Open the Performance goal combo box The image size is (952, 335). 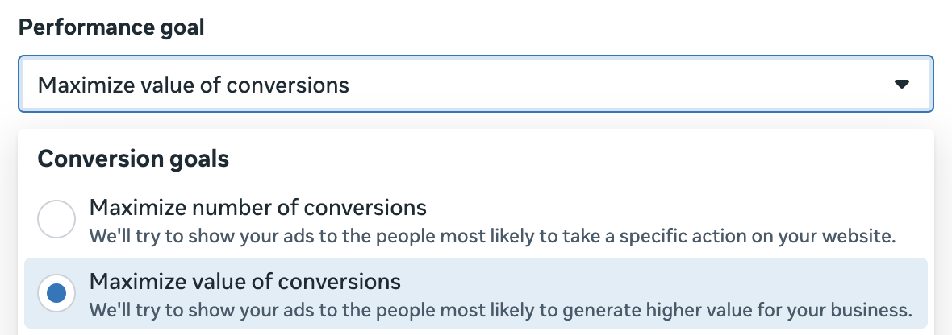[475, 84]
